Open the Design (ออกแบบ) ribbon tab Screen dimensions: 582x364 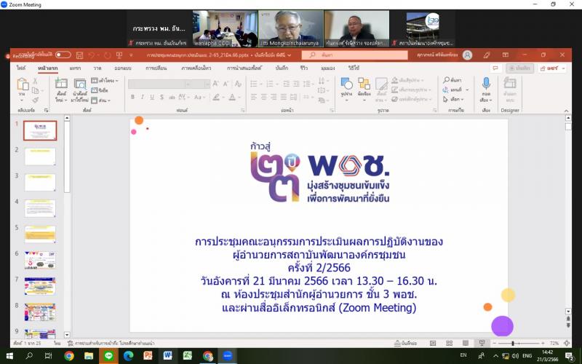122,68
